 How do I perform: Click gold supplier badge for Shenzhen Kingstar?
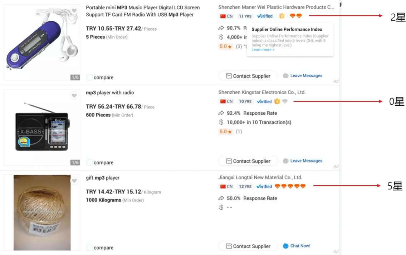[277, 101]
